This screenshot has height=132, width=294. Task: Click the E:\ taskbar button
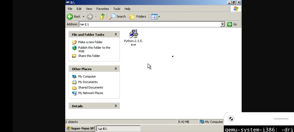[x=118, y=129]
